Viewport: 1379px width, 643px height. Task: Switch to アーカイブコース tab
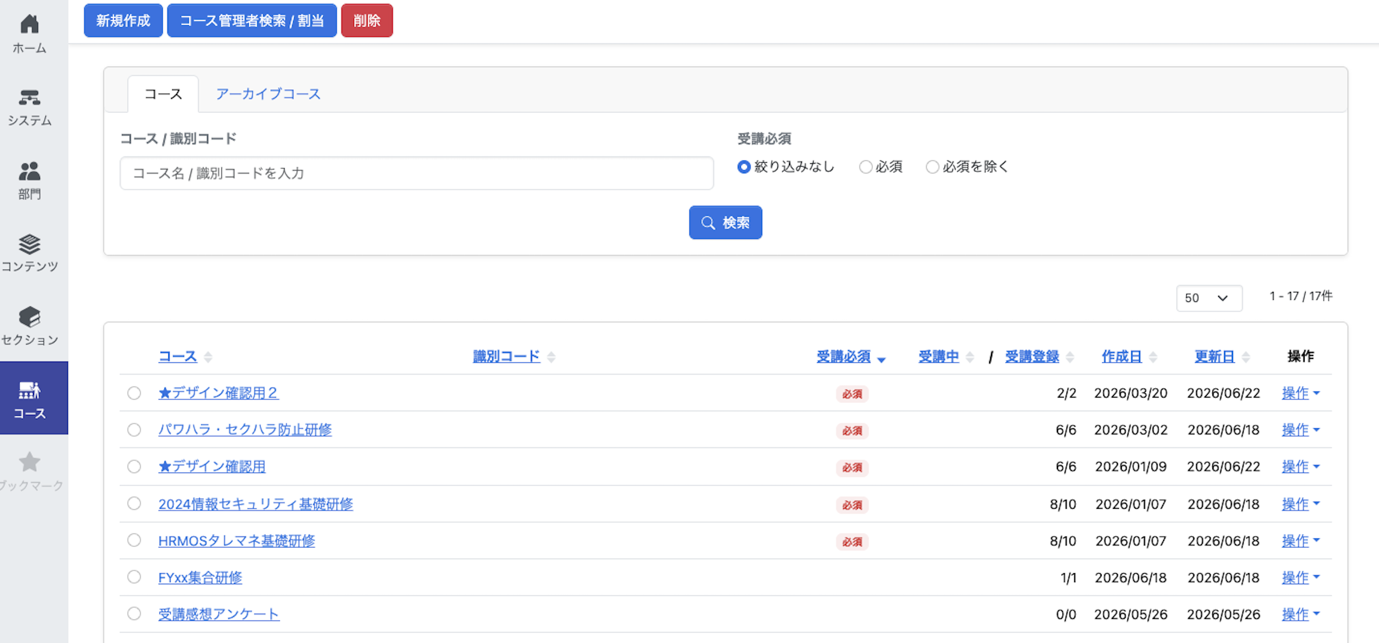click(x=268, y=94)
